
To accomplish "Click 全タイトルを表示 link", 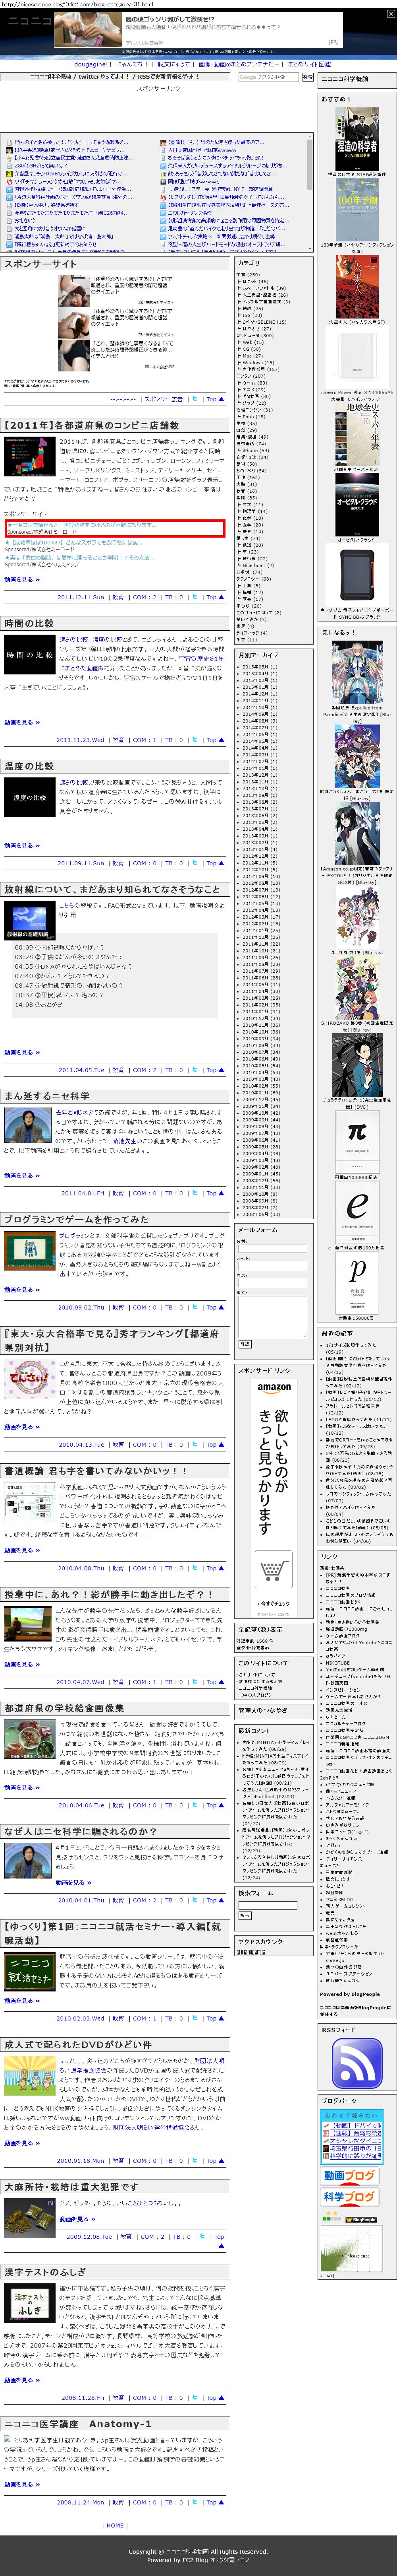I will (253, 1648).
